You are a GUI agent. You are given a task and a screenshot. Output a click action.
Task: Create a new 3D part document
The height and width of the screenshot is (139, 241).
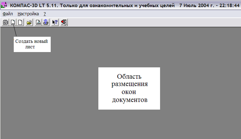tap(5, 22)
